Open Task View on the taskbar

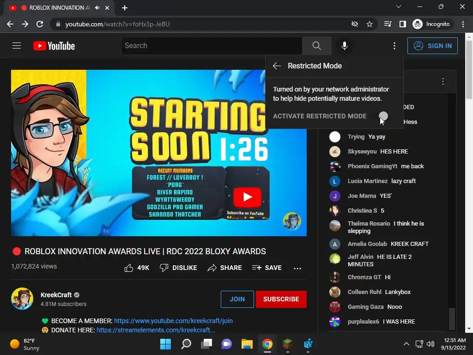(206, 344)
